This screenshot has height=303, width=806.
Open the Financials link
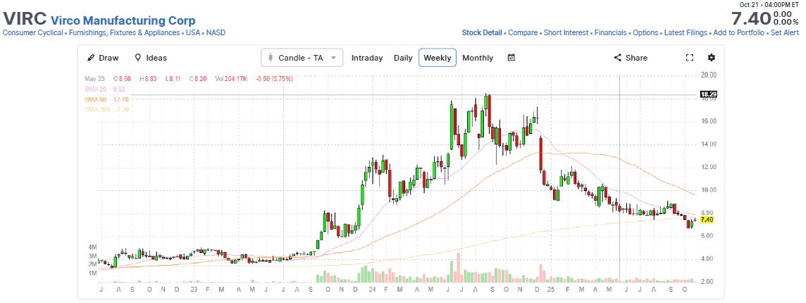pyautogui.click(x=611, y=32)
